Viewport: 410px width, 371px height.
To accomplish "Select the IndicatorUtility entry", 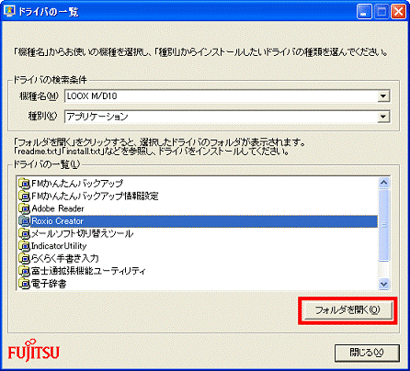I will point(59,246).
